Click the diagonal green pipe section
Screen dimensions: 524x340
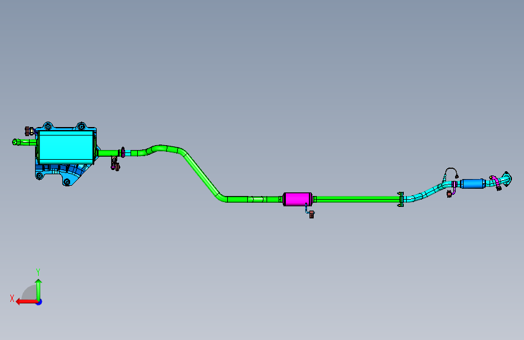[x=202, y=175]
